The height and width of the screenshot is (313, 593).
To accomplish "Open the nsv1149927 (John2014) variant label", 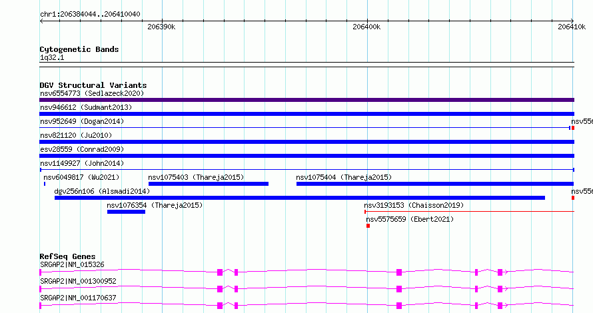I will point(82,163).
